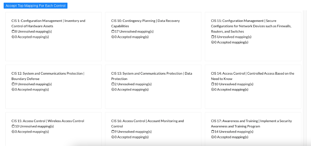This screenshot has height=146, width=311.
Task: Click the clipboard icon beside 8 Unresolved mapping(s)
Action: tap(13, 32)
